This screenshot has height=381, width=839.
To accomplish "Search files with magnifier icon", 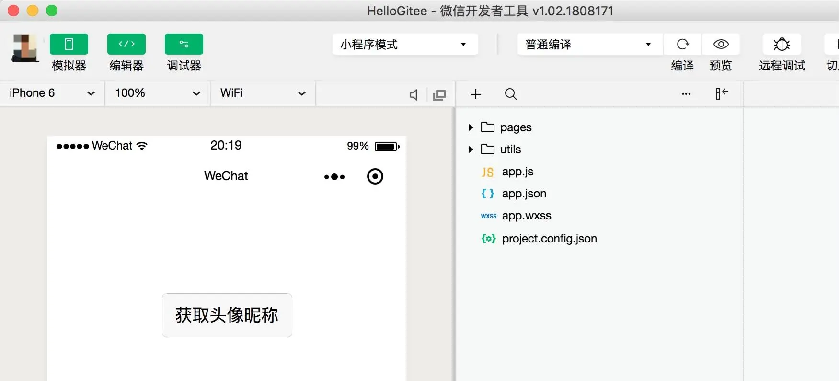I will (x=511, y=94).
